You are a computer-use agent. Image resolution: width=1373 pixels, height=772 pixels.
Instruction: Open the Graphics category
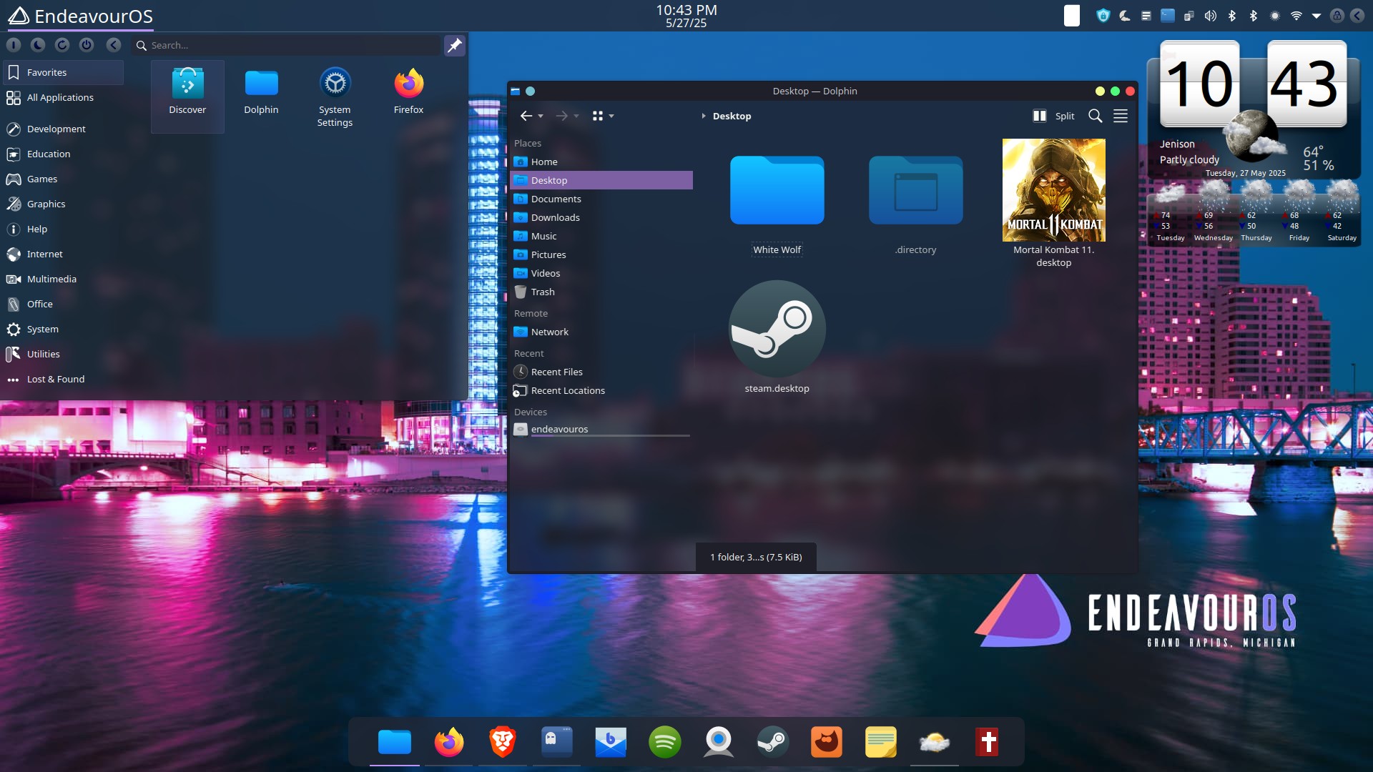tap(63, 204)
